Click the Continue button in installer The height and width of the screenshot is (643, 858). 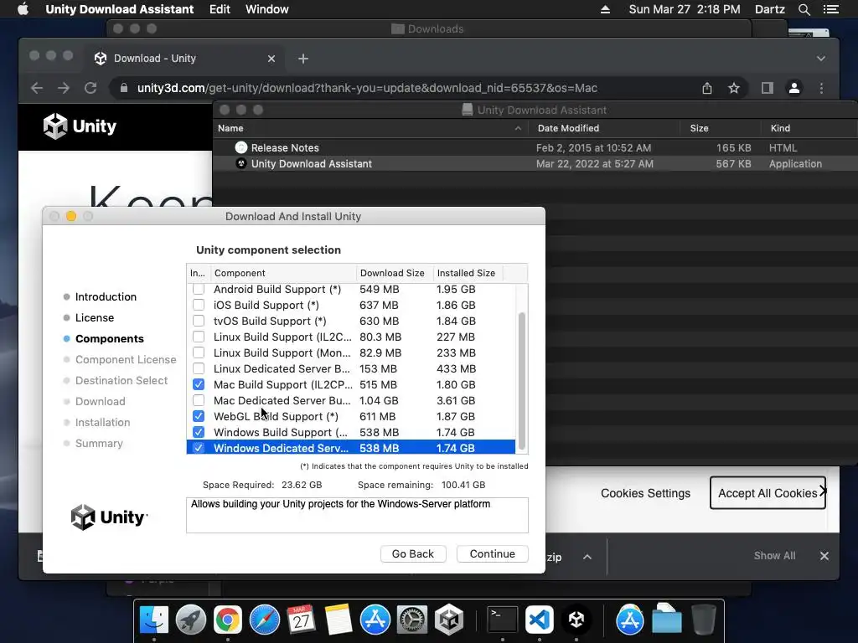coord(492,554)
